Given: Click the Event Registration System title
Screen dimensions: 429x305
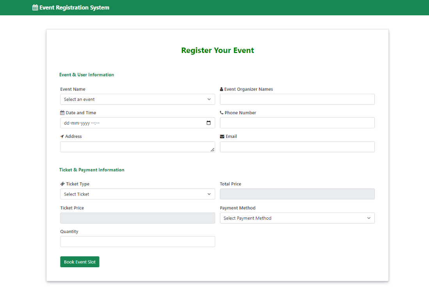Looking at the screenshot, I should pos(74,8).
